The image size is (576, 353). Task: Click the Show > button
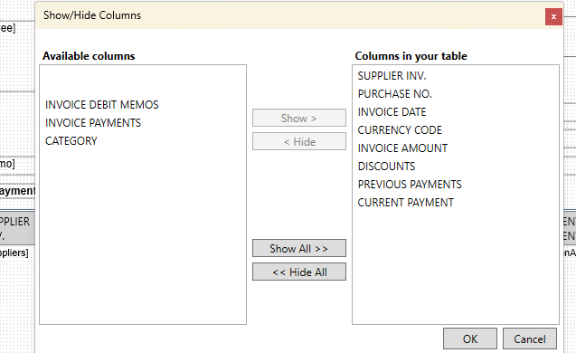click(299, 118)
